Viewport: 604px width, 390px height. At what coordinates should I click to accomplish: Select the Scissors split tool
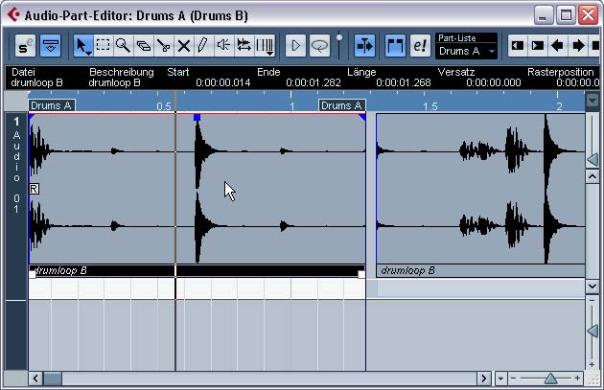163,46
